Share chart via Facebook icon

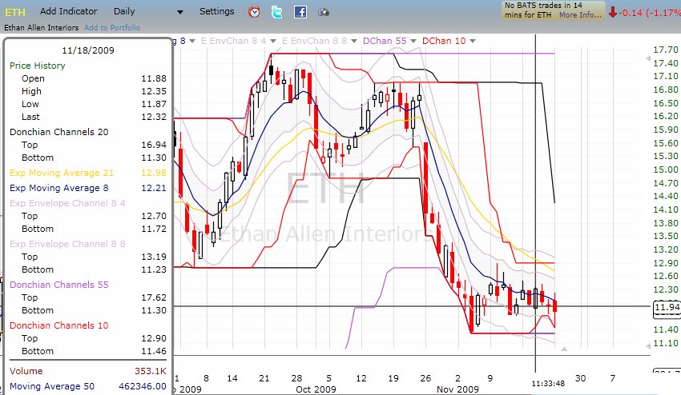tap(300, 12)
